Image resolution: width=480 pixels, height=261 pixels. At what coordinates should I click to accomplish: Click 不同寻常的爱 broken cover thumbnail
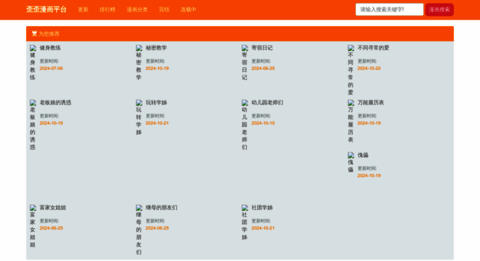351,70
